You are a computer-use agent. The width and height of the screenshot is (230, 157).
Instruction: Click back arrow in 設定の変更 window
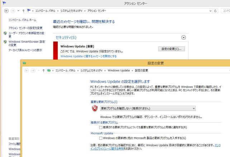pos(27,71)
